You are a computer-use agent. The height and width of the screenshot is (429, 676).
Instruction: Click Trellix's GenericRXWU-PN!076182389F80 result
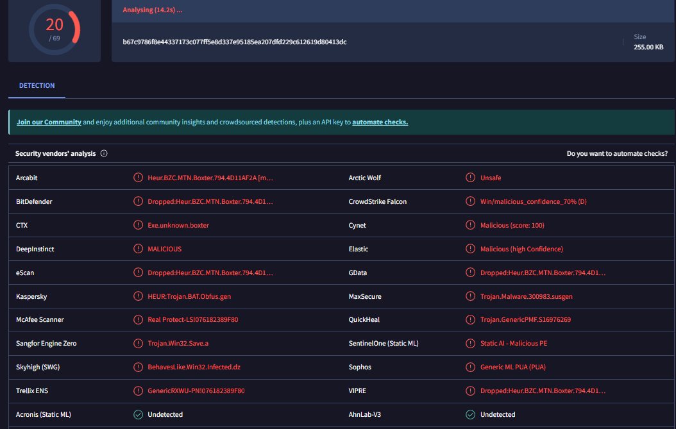point(196,391)
